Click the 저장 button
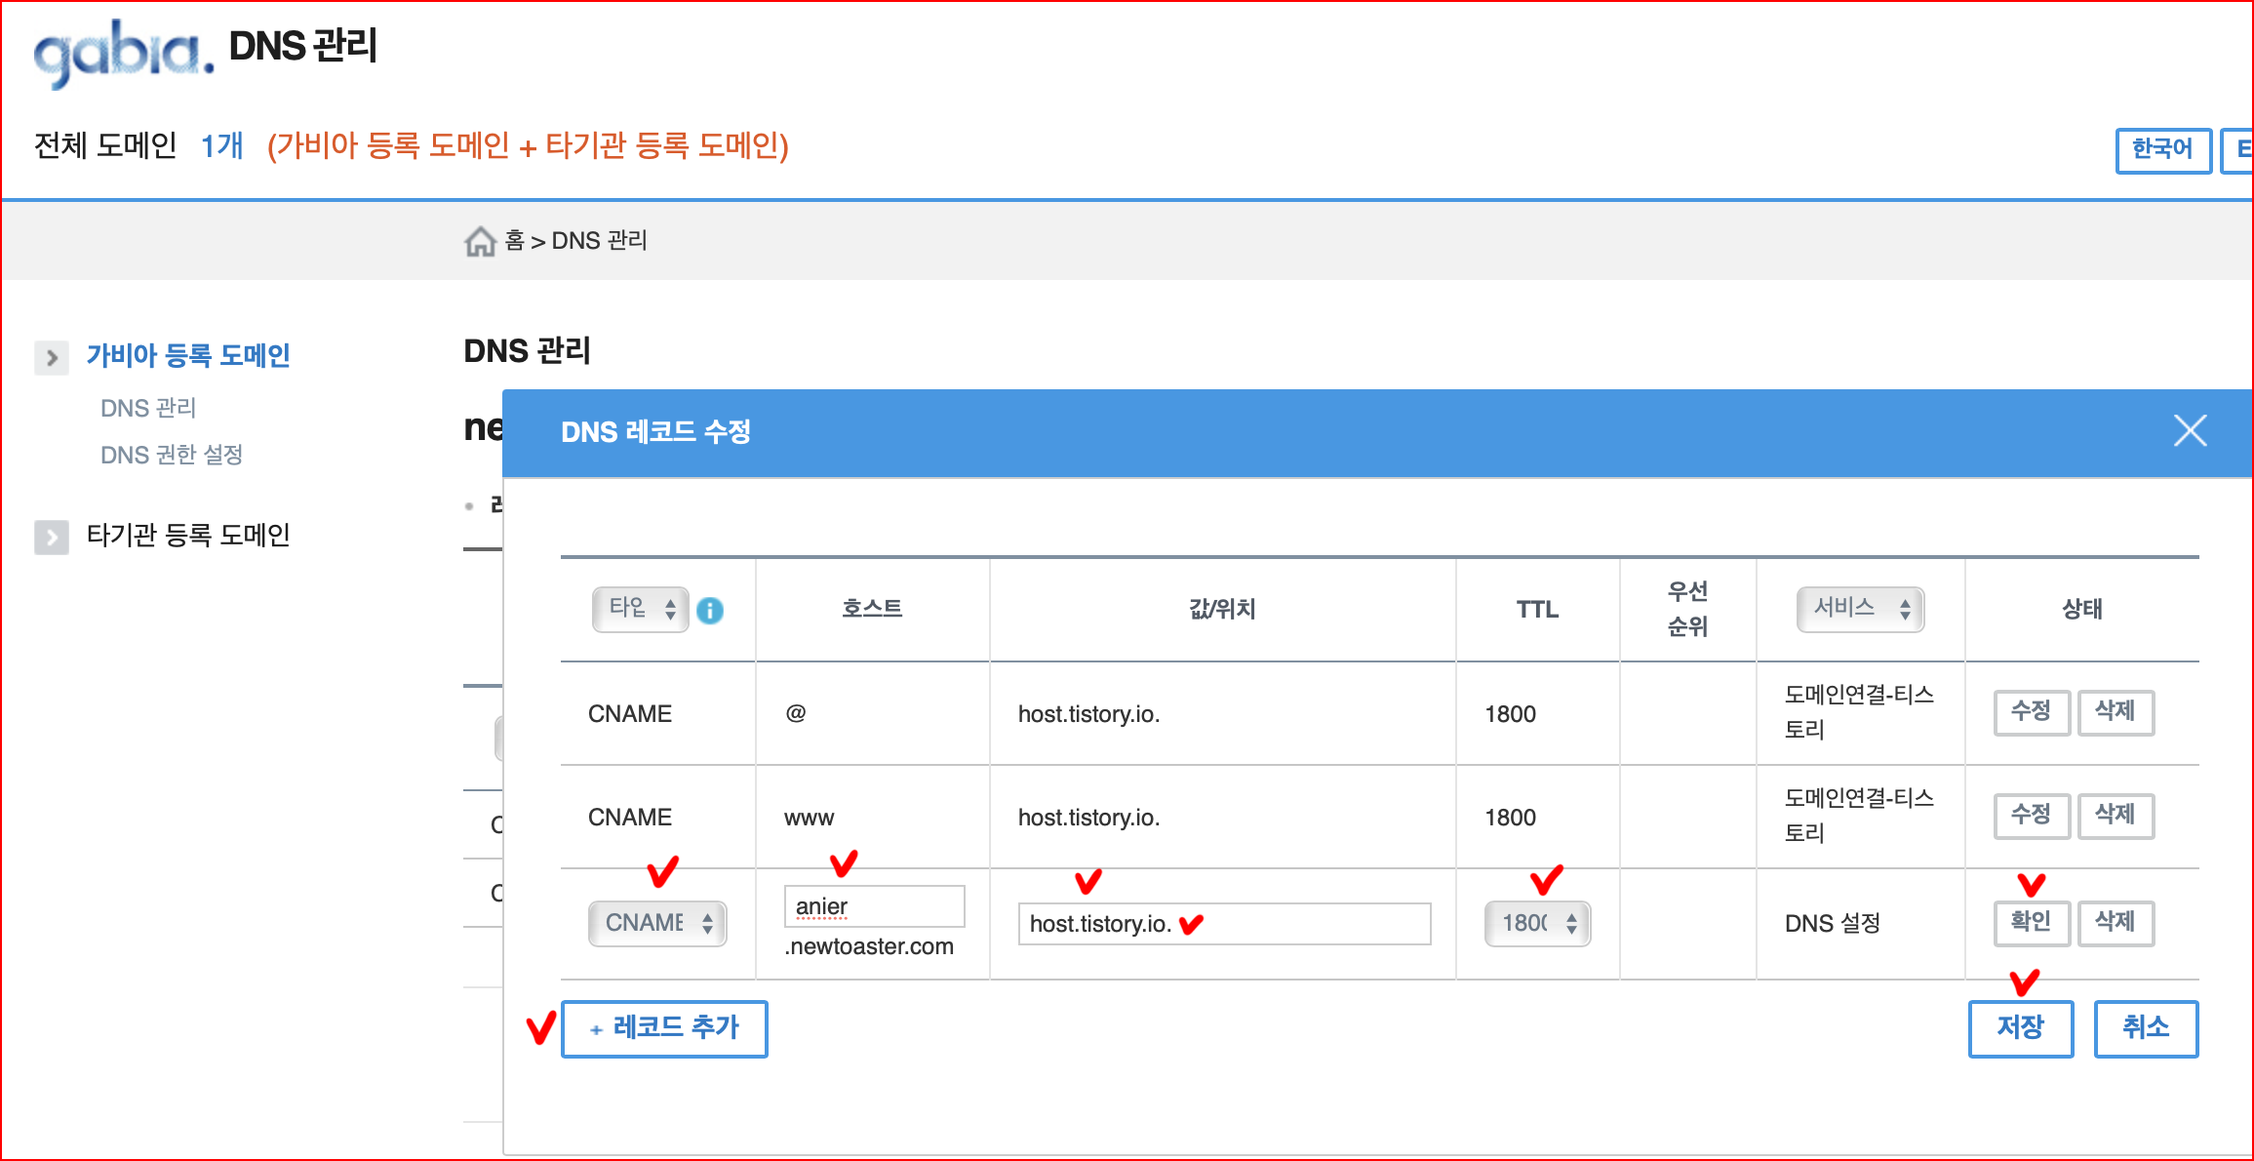Screen dimensions: 2254x1161 point(2020,1028)
